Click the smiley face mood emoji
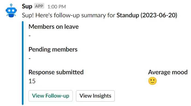Screen dimensions: 191x106 tap(152, 81)
